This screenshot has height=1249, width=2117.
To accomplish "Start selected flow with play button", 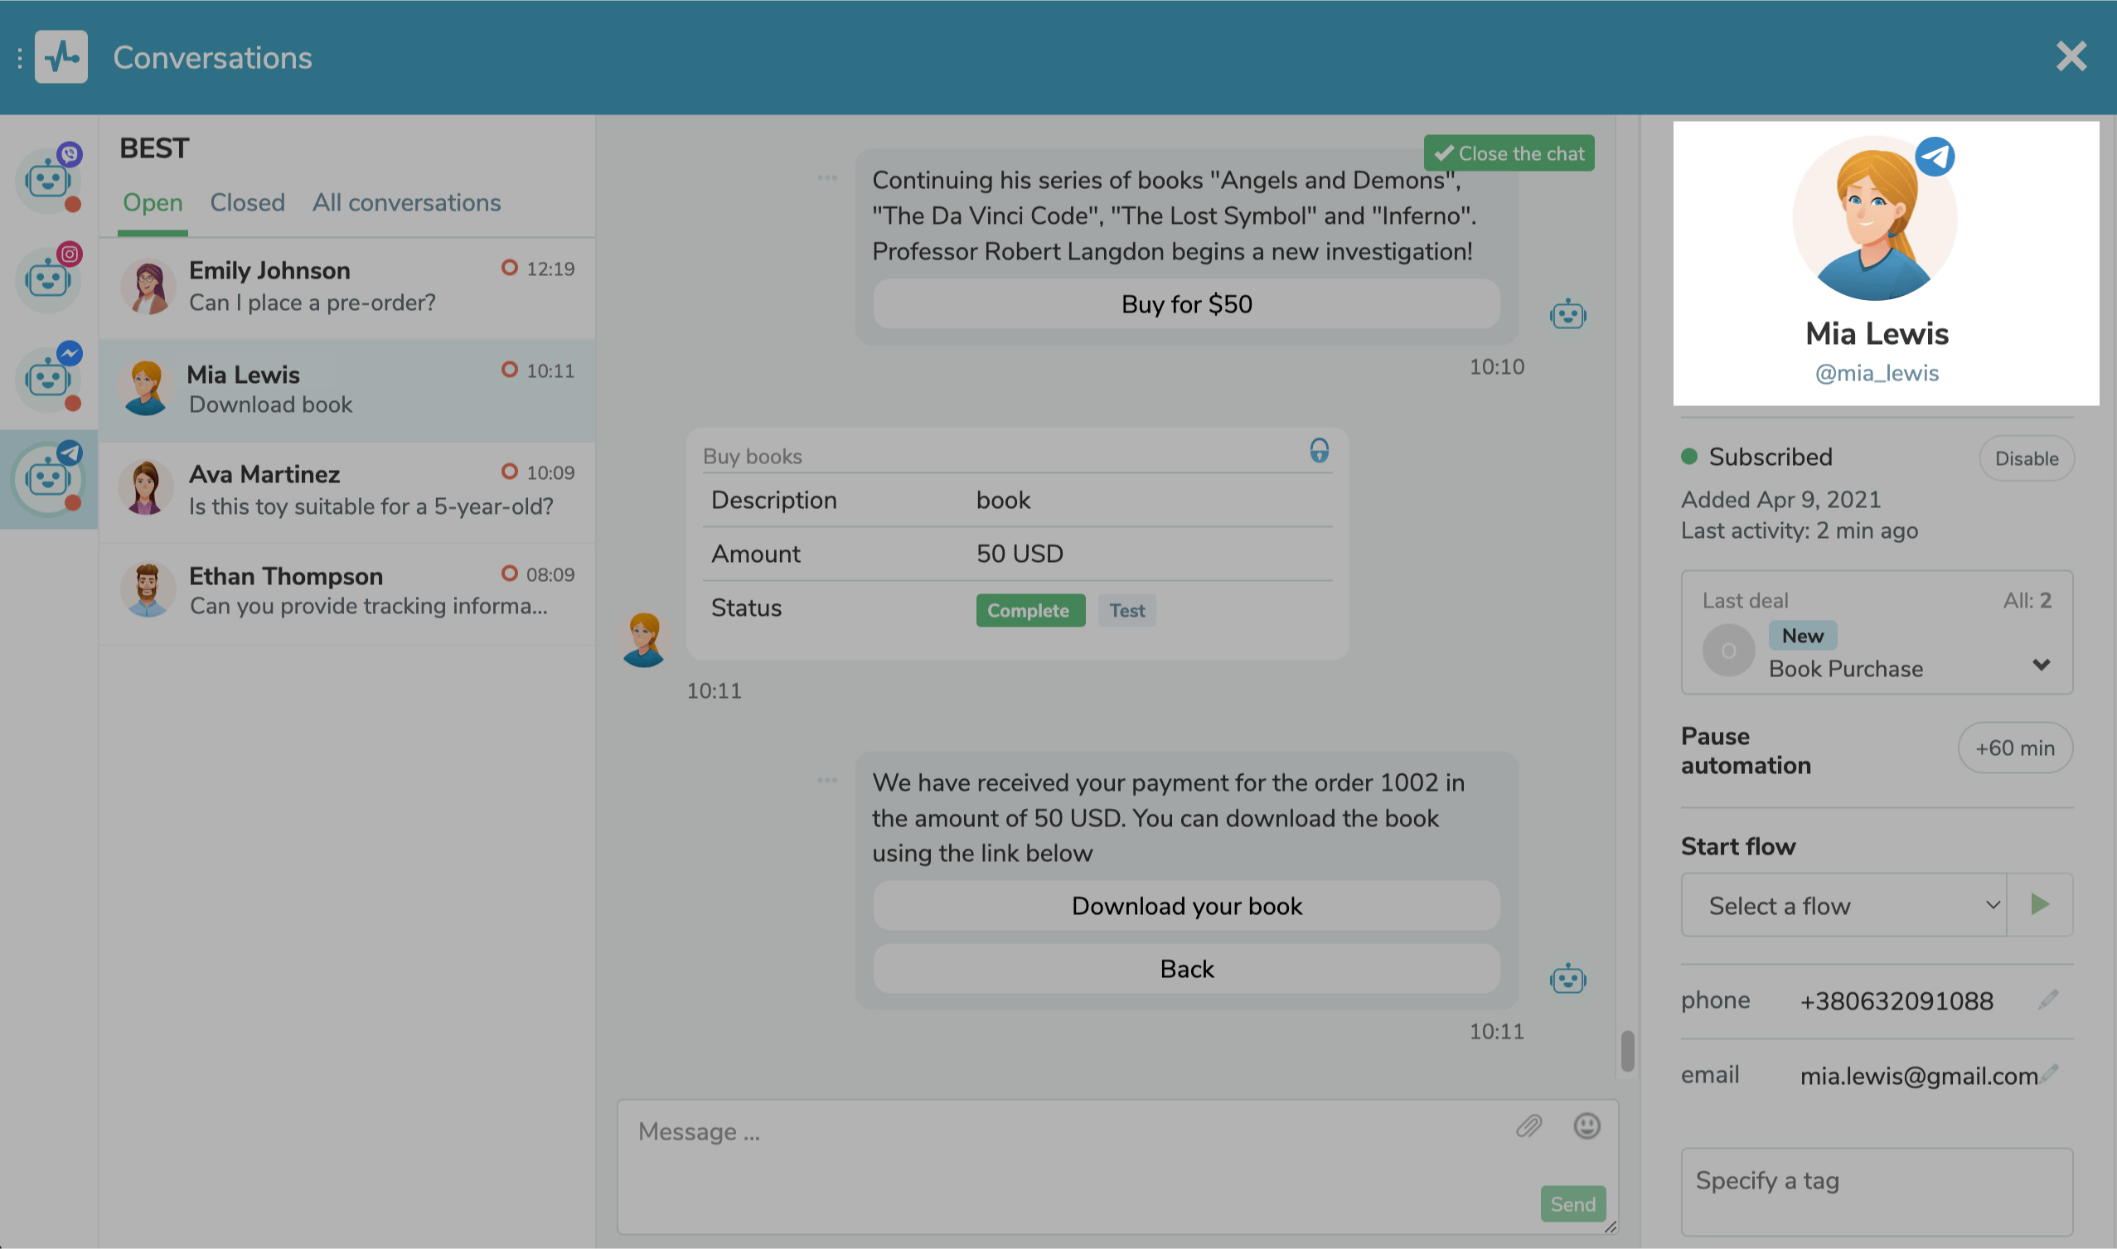I will (2039, 905).
